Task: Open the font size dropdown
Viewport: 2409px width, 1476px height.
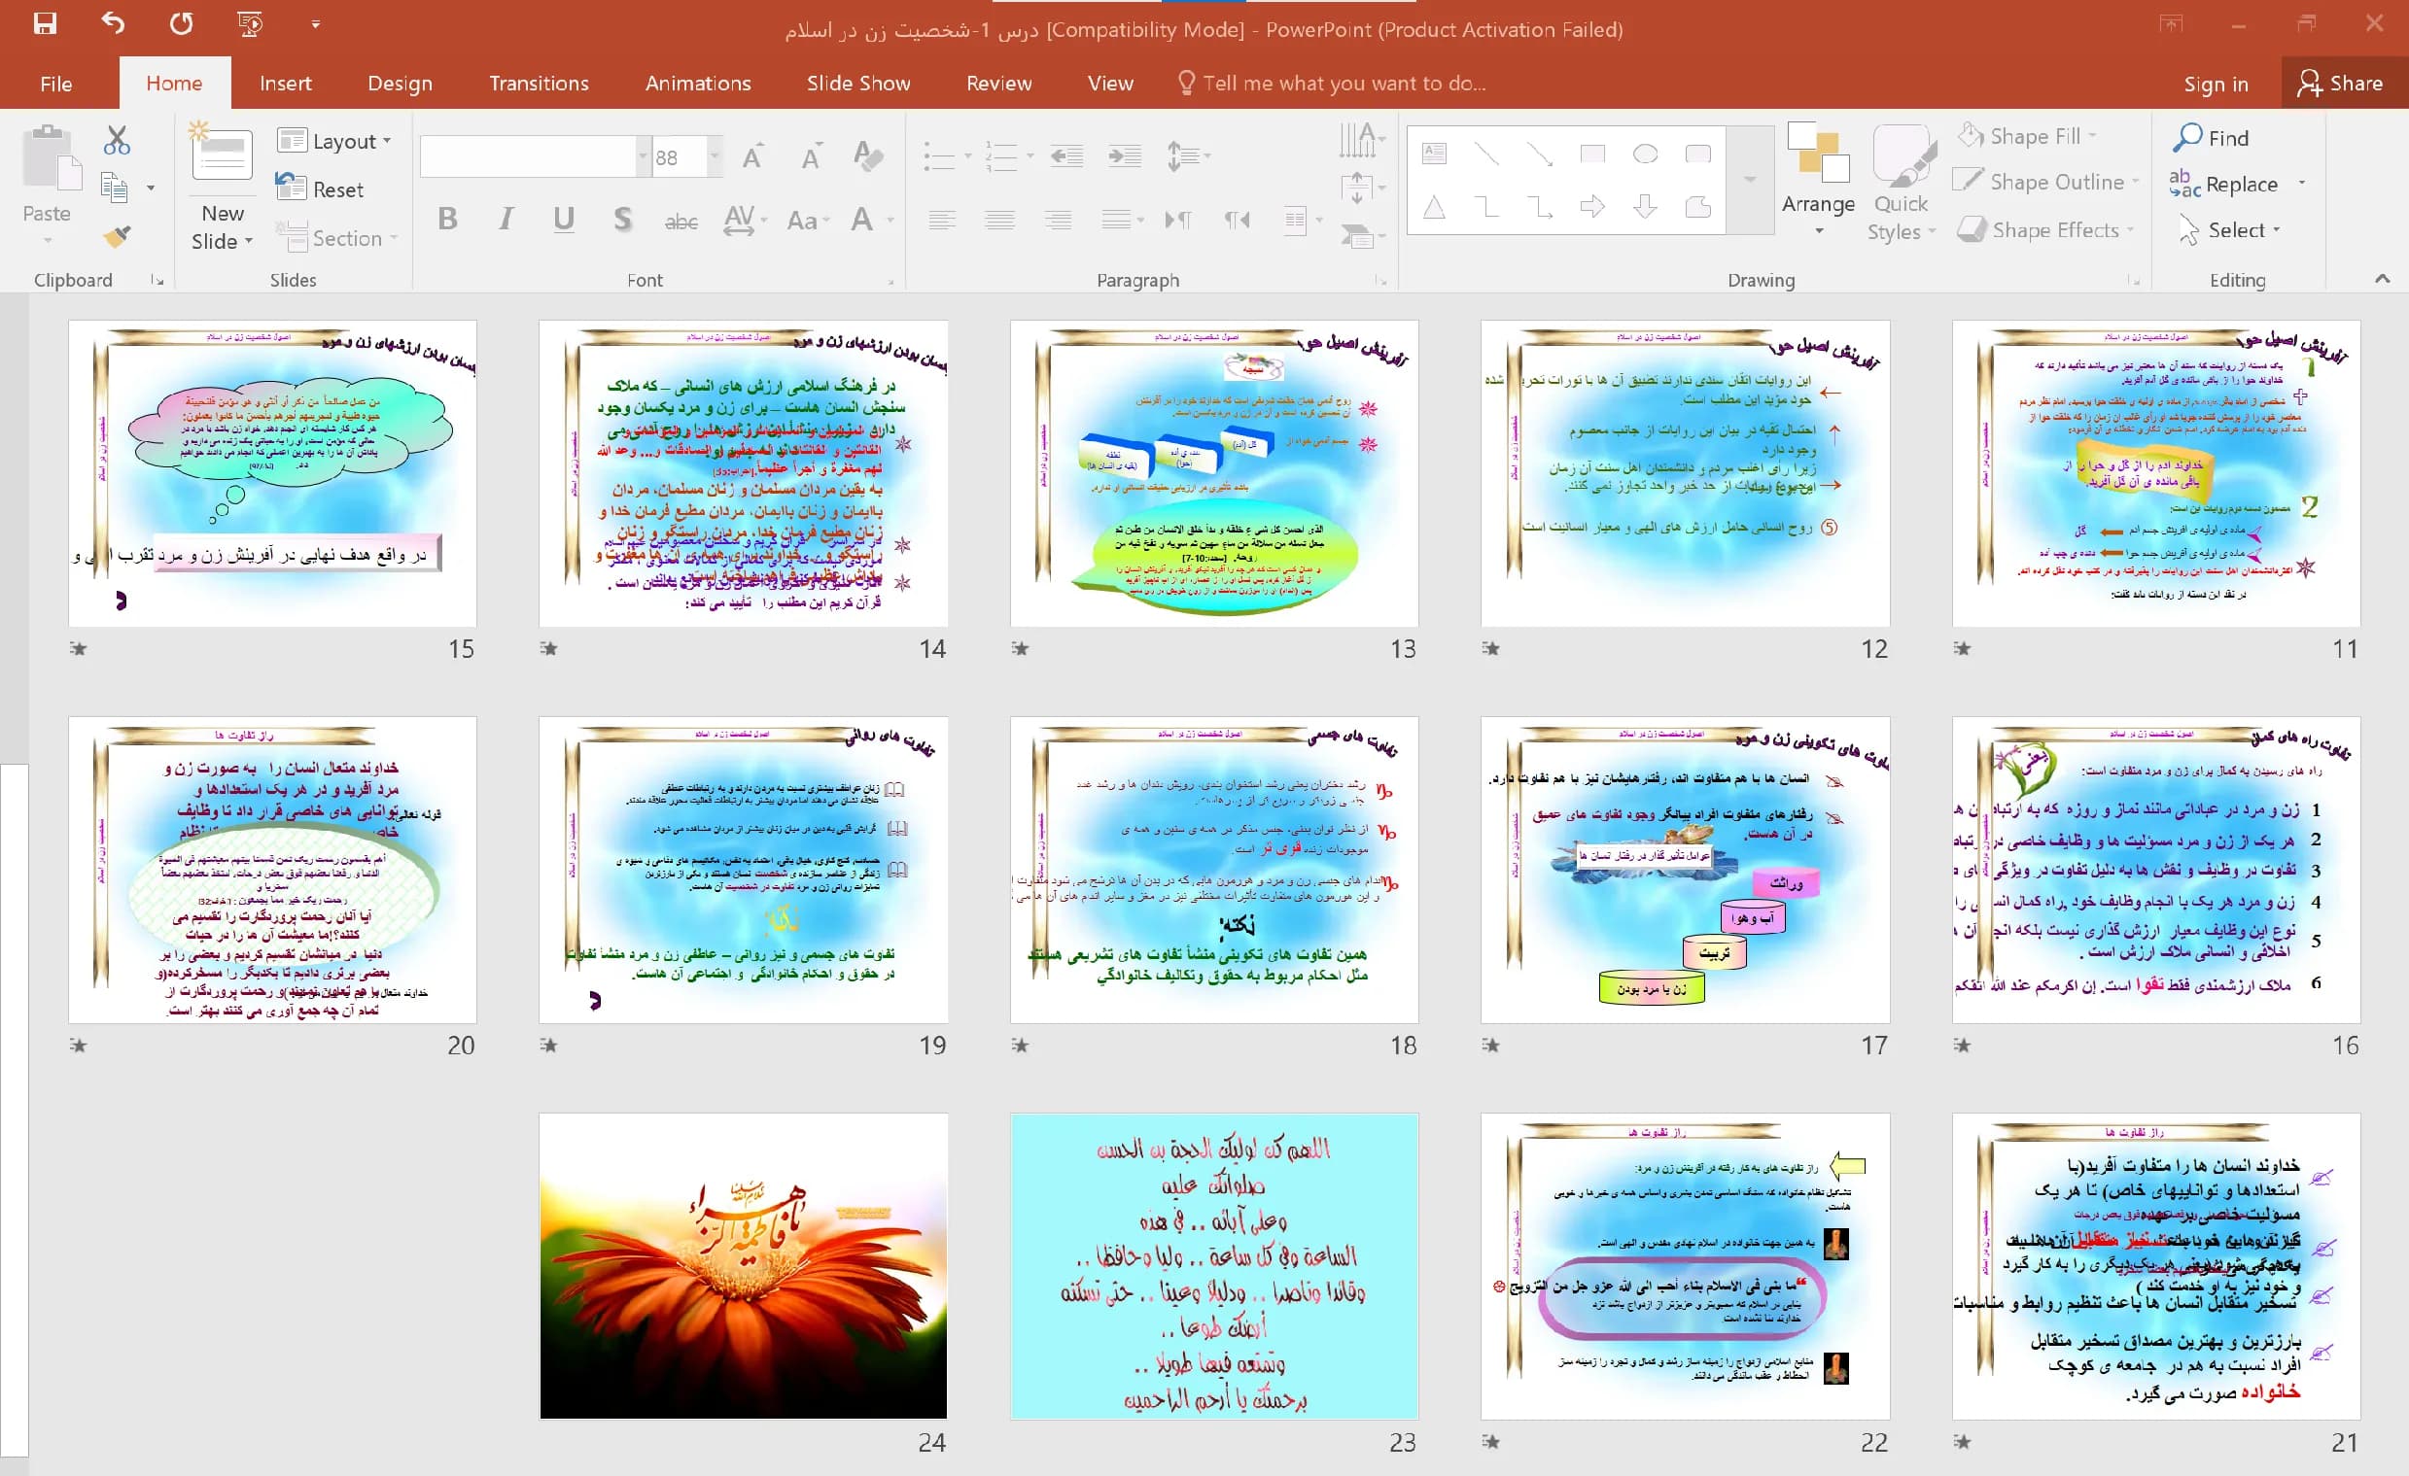Action: click(x=715, y=156)
